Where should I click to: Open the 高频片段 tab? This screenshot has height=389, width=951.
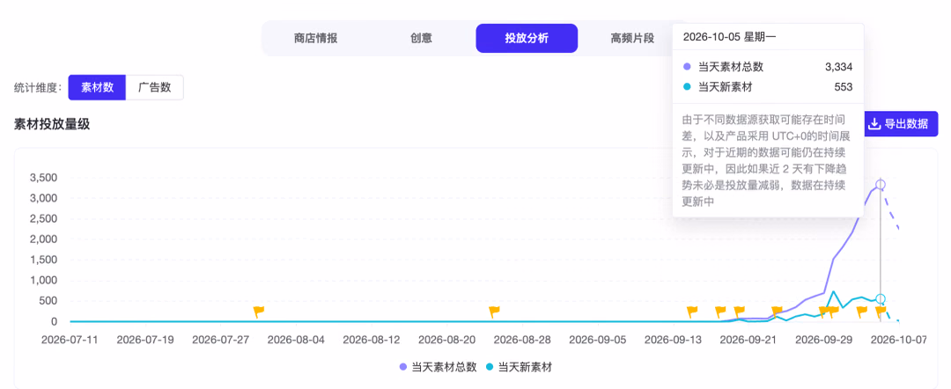point(632,39)
